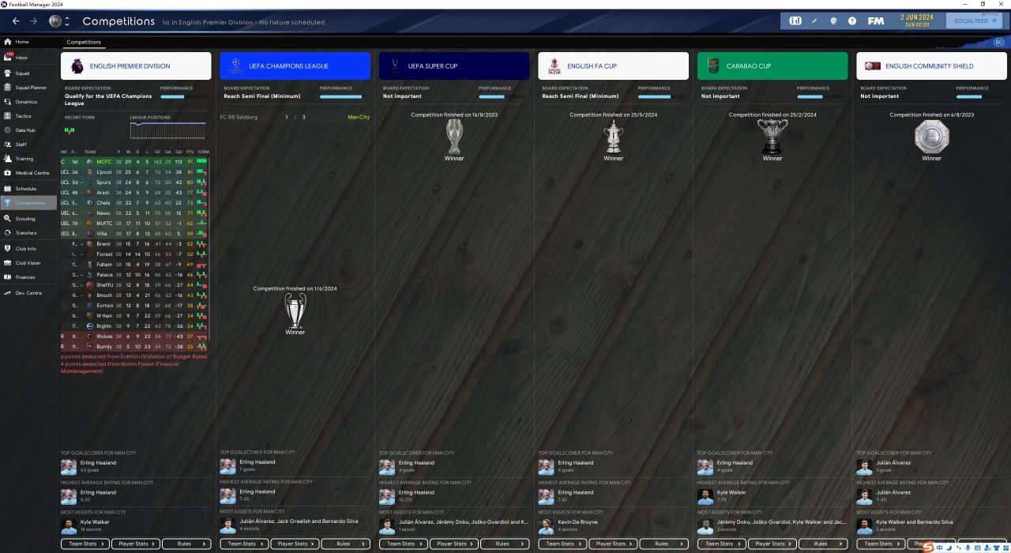
Task: Click the Scouting sidebar icon
Action: (8, 219)
